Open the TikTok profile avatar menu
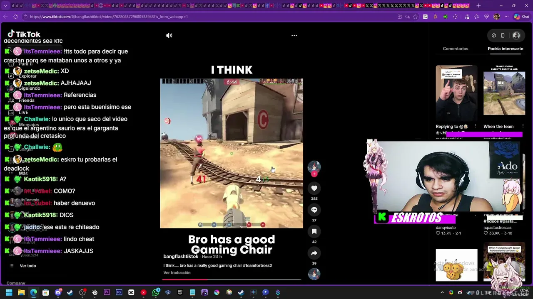The width and height of the screenshot is (533, 299). coord(516,36)
